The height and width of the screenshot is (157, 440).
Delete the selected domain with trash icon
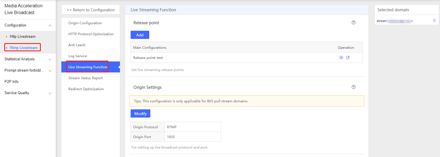(434, 21)
